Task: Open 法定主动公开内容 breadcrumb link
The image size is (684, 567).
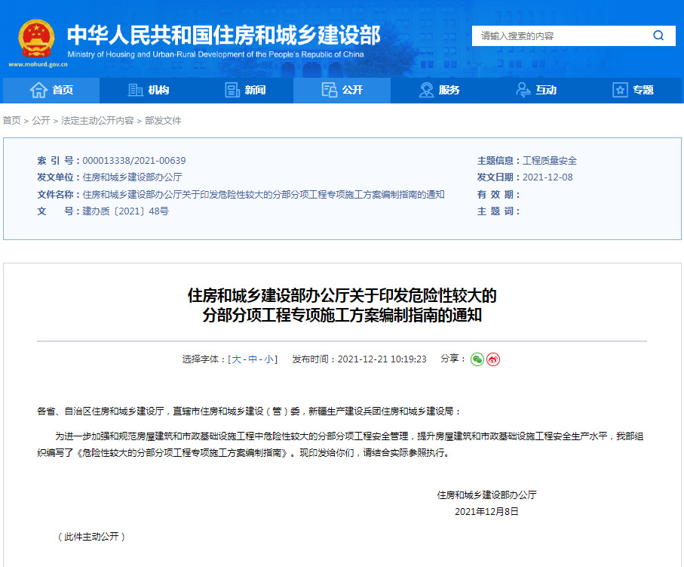Action: click(97, 121)
